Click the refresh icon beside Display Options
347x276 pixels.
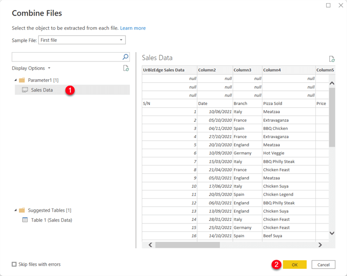pos(126,68)
